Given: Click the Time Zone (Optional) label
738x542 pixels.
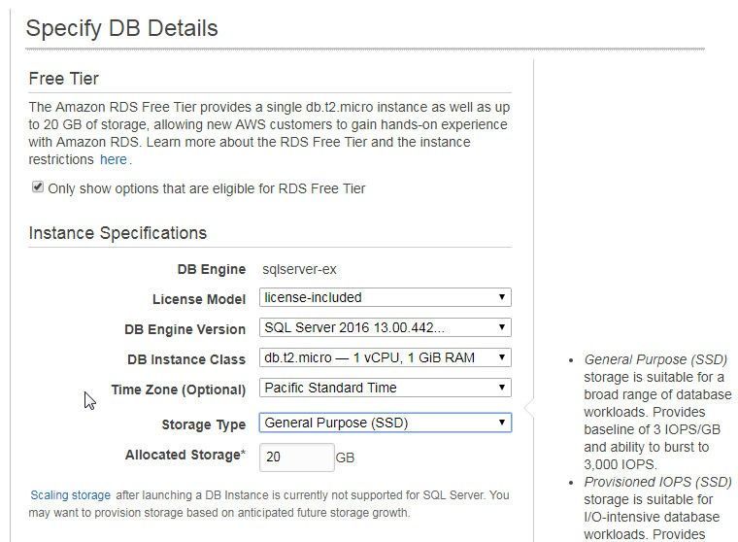Looking at the screenshot, I should click(179, 390).
